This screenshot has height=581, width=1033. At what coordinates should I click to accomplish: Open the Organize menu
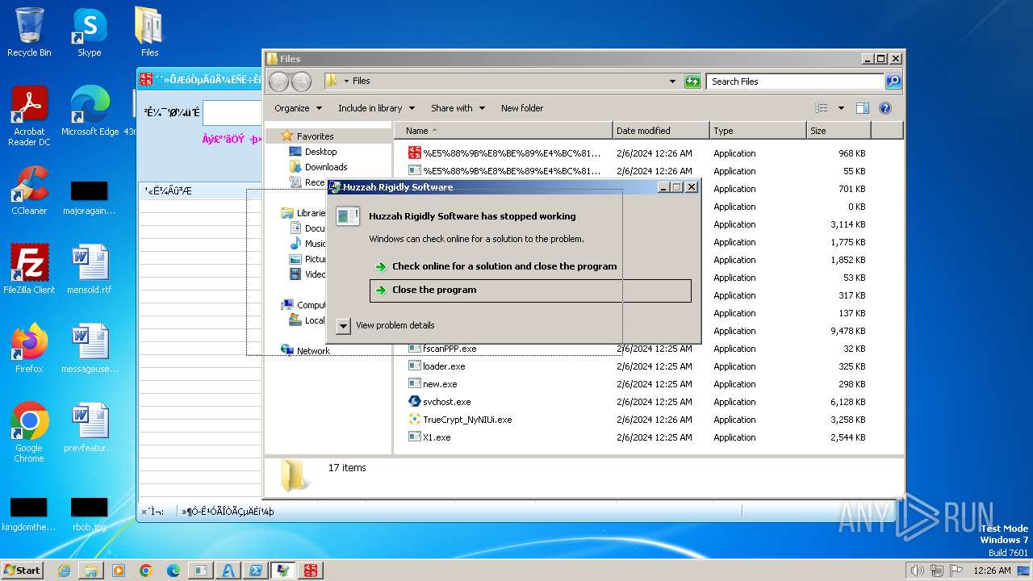point(298,108)
